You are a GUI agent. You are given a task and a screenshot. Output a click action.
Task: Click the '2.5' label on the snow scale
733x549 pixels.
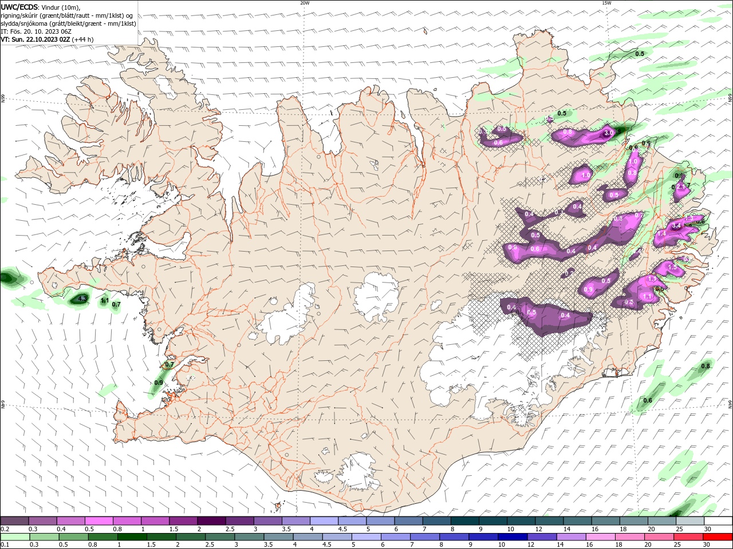(230, 529)
